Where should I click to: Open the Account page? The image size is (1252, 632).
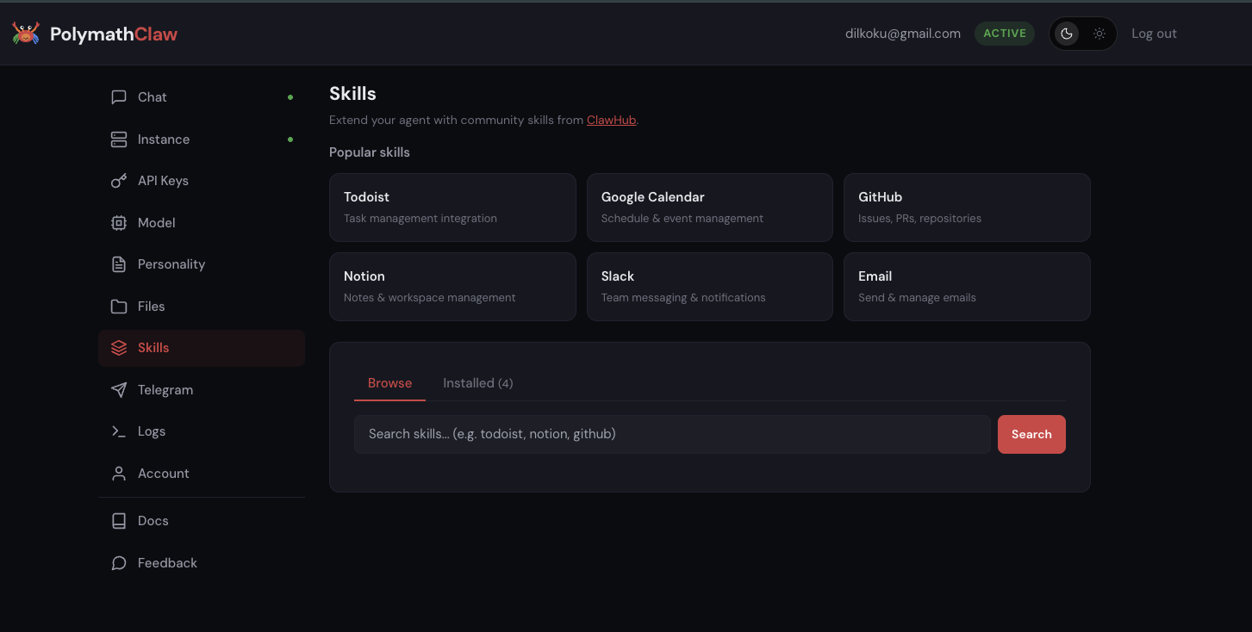202,474
